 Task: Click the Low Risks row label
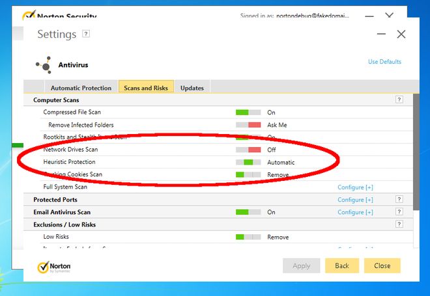coord(56,237)
